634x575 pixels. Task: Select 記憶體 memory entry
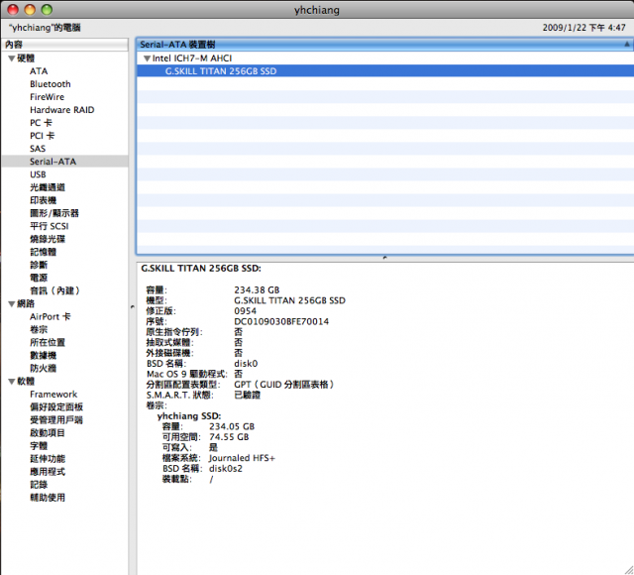click(x=43, y=252)
